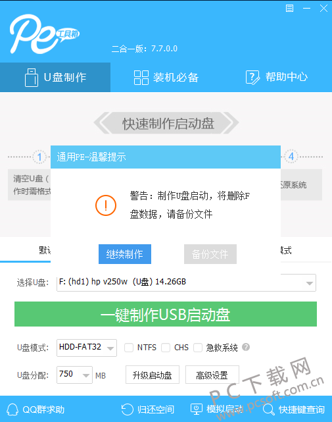Tick the CHS checkbox
Image resolution: width=332 pixels, height=422 pixels.
[x=166, y=348]
